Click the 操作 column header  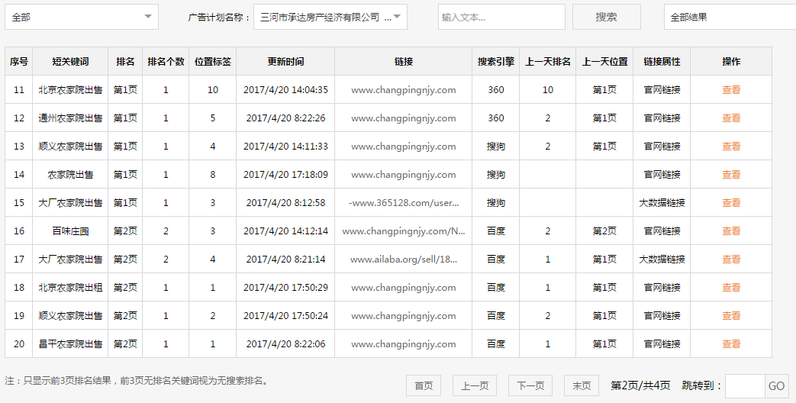[x=731, y=61]
